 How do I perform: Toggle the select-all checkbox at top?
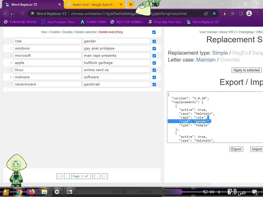(154, 32)
